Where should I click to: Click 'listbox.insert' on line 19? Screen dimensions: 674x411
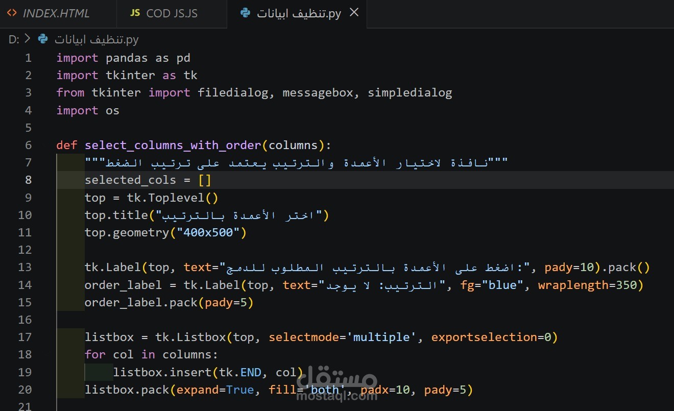(162, 372)
